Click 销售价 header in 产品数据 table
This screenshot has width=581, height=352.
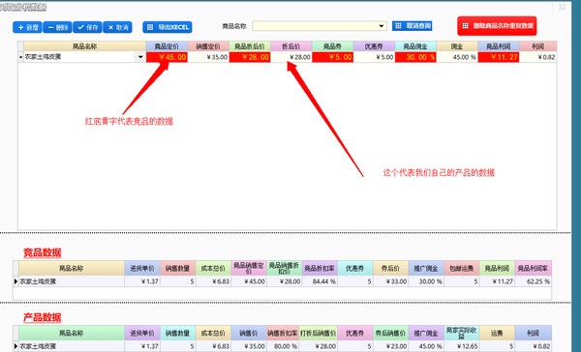[x=249, y=333]
